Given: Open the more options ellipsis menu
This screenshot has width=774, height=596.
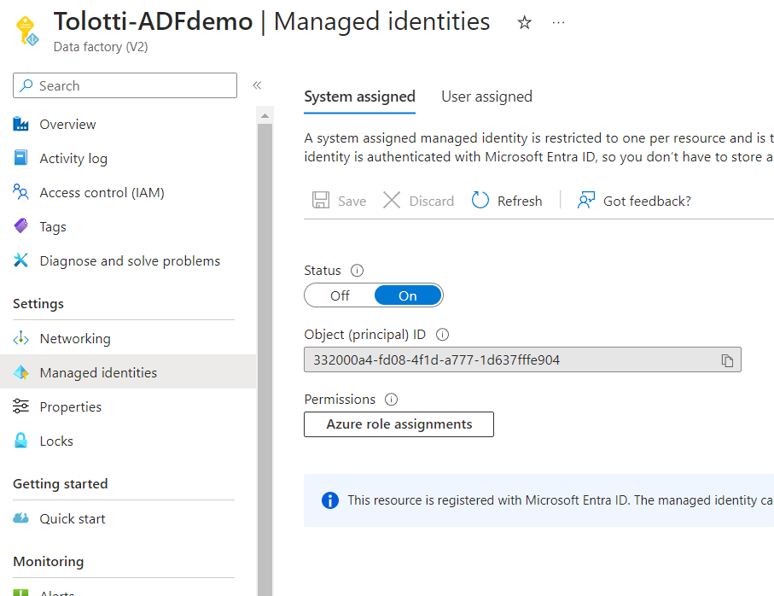Looking at the screenshot, I should tap(558, 23).
